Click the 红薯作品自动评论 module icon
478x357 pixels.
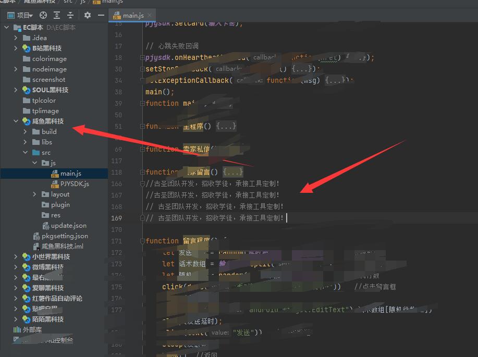tap(26, 299)
